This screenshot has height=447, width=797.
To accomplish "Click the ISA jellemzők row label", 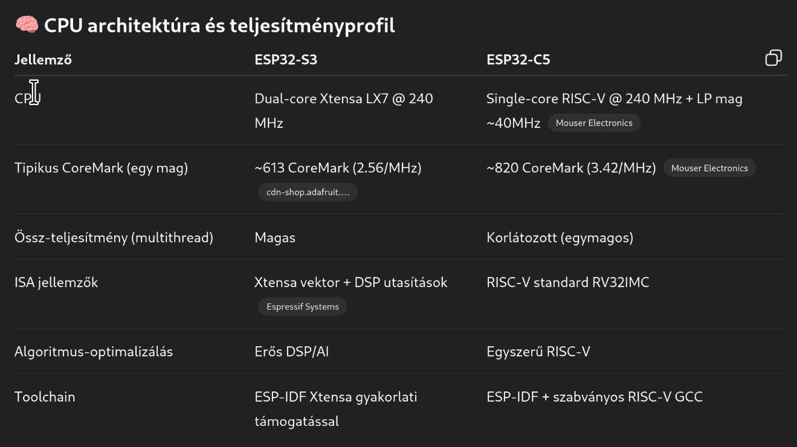I will (56, 282).
